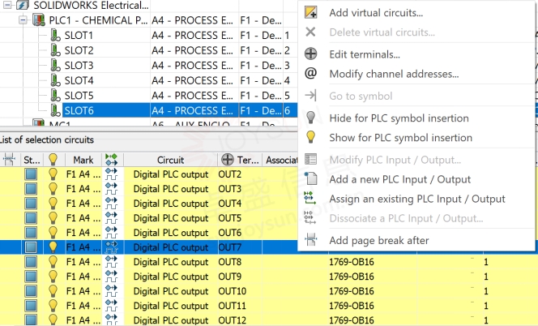
Task: Click the status square in OUT8 row
Action: (x=32, y=262)
